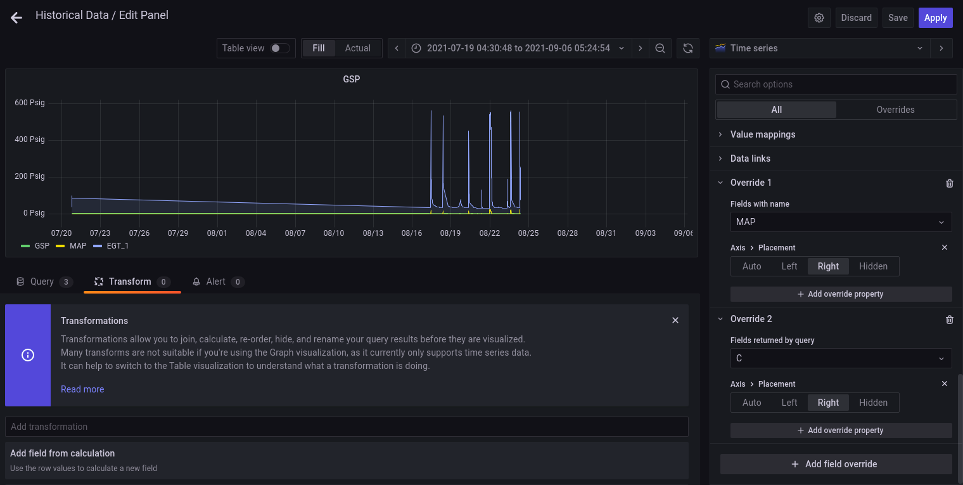Set Override 2 axis placement to Hidden
The image size is (963, 485).
click(874, 403)
